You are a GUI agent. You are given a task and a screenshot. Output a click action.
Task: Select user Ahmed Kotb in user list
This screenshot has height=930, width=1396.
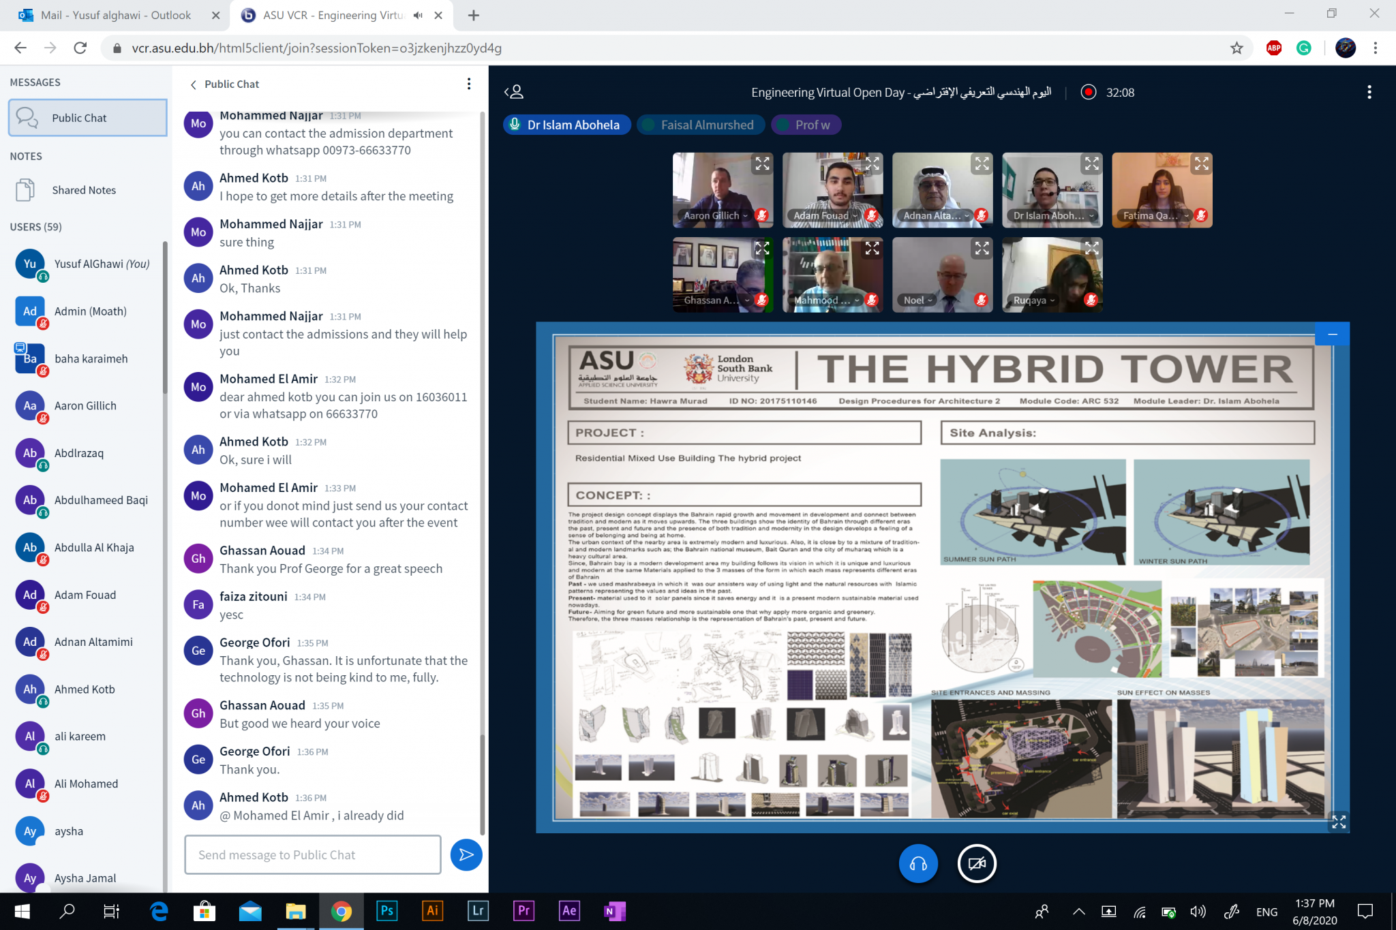click(x=85, y=689)
